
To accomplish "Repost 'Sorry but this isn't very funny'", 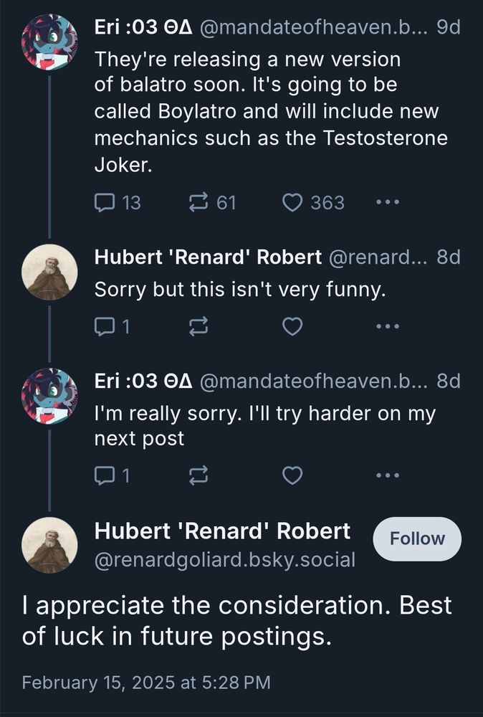I will [199, 326].
